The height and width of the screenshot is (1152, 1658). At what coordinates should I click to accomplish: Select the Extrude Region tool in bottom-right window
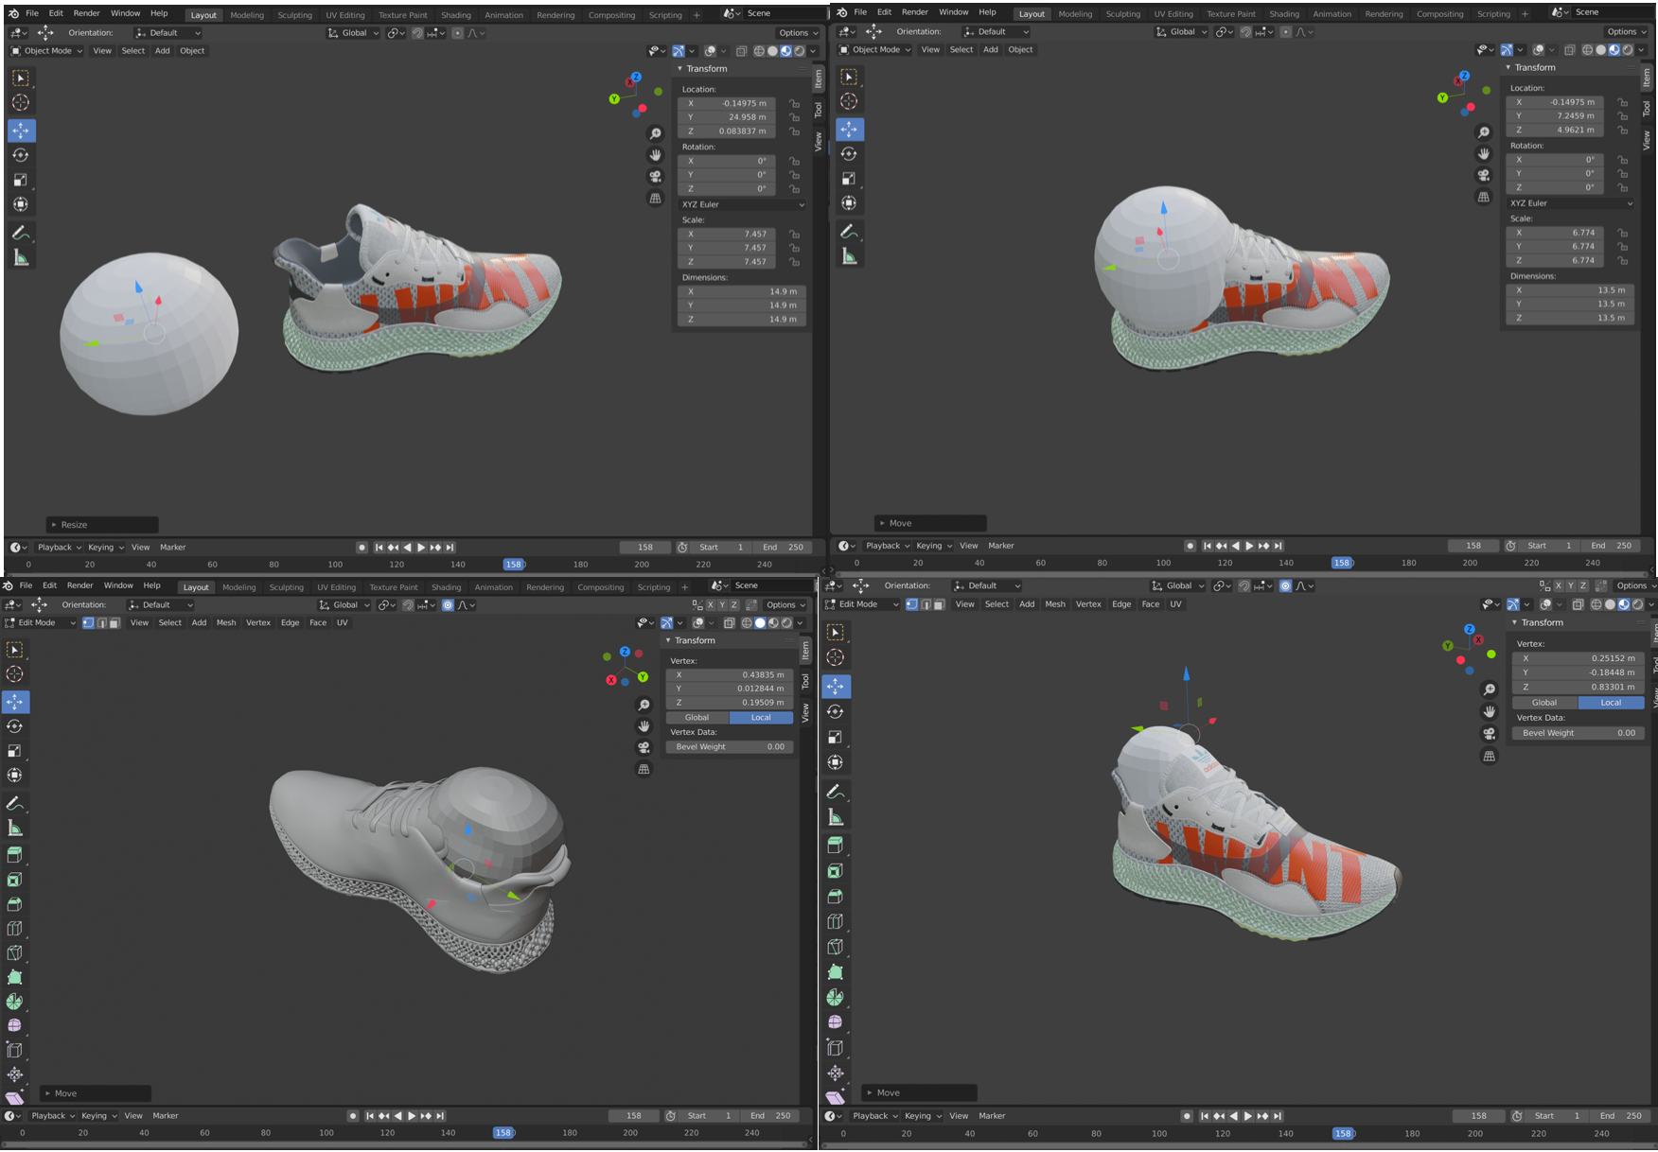[836, 845]
